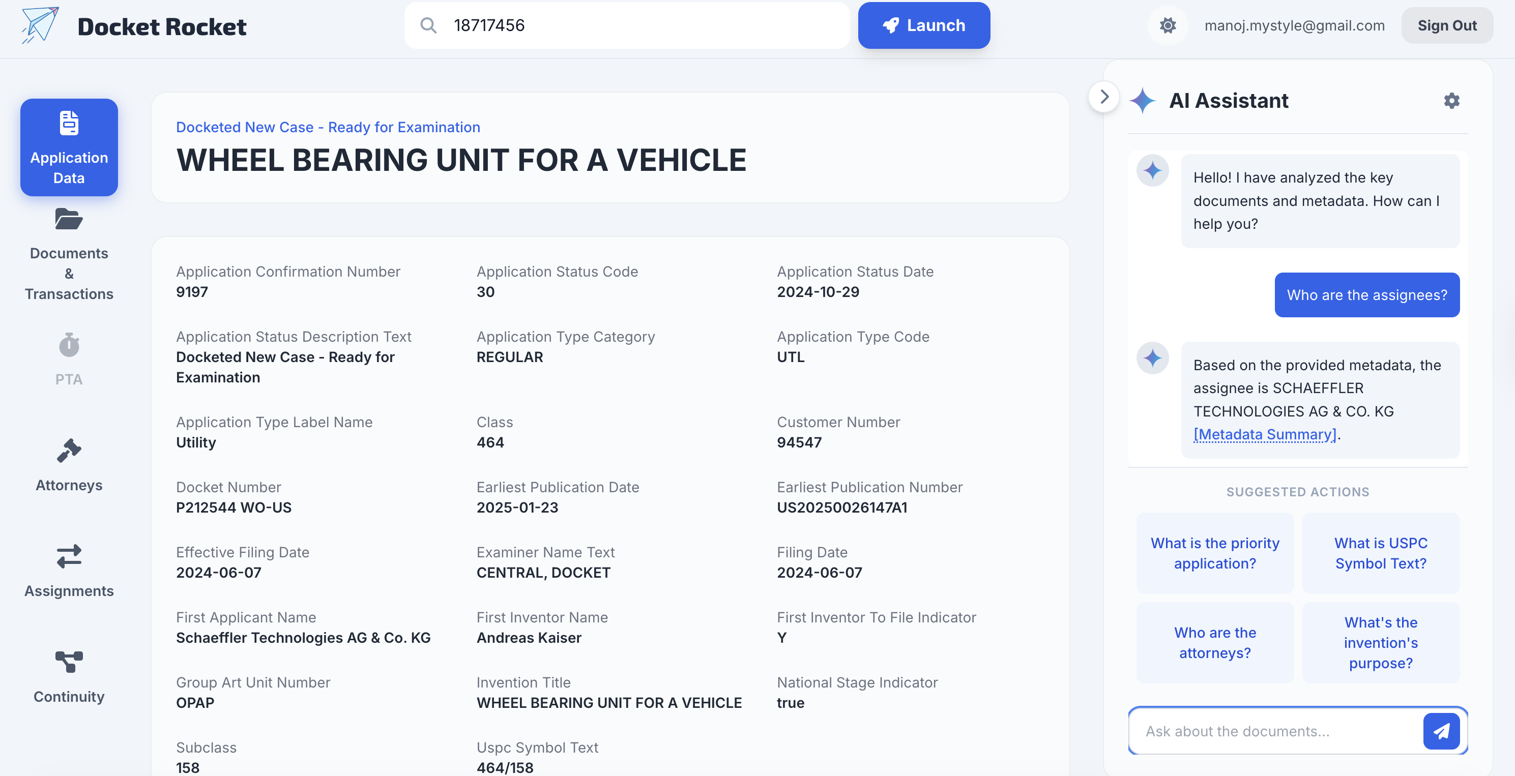
Task: Open the Application Data section
Action: point(69,147)
